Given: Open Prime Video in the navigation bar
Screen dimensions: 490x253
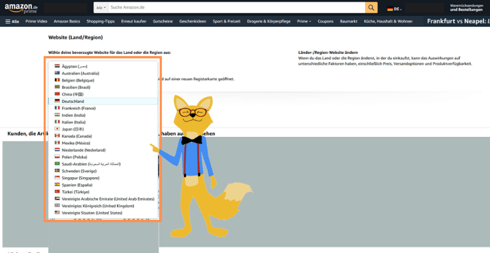Looking at the screenshot, I should click(37, 21).
